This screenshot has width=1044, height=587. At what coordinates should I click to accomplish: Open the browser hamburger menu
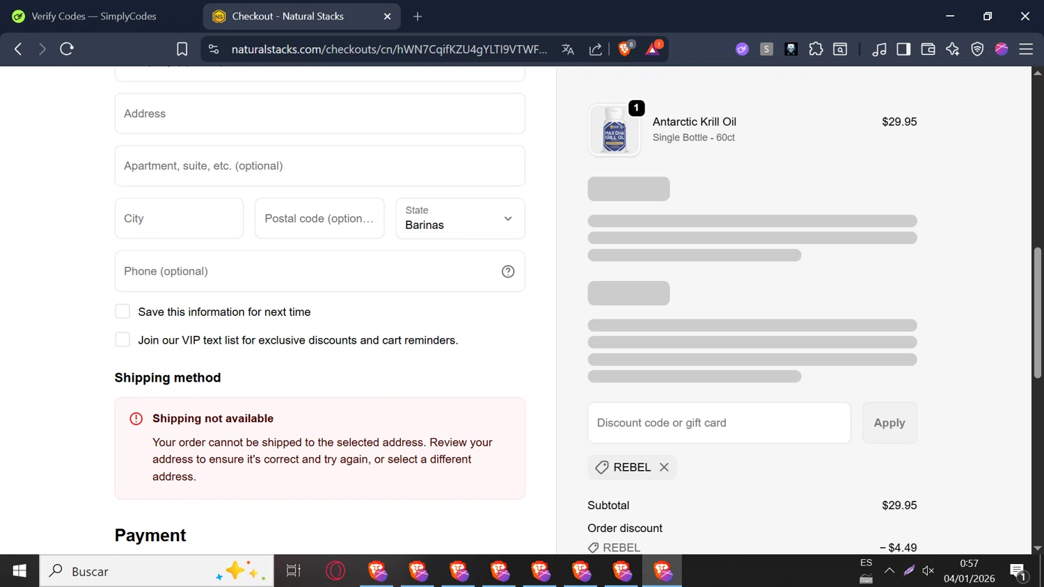(x=1026, y=49)
